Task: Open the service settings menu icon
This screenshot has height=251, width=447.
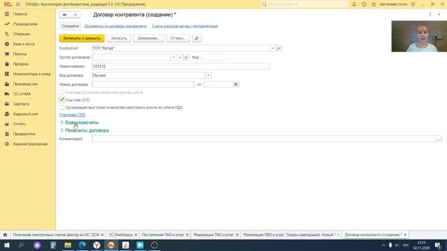Action: pos(413,4)
